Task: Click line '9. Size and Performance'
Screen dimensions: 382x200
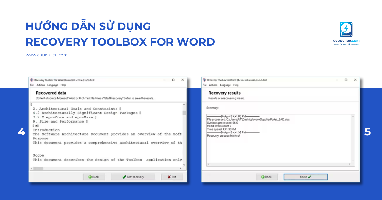Action: [x=60, y=121]
